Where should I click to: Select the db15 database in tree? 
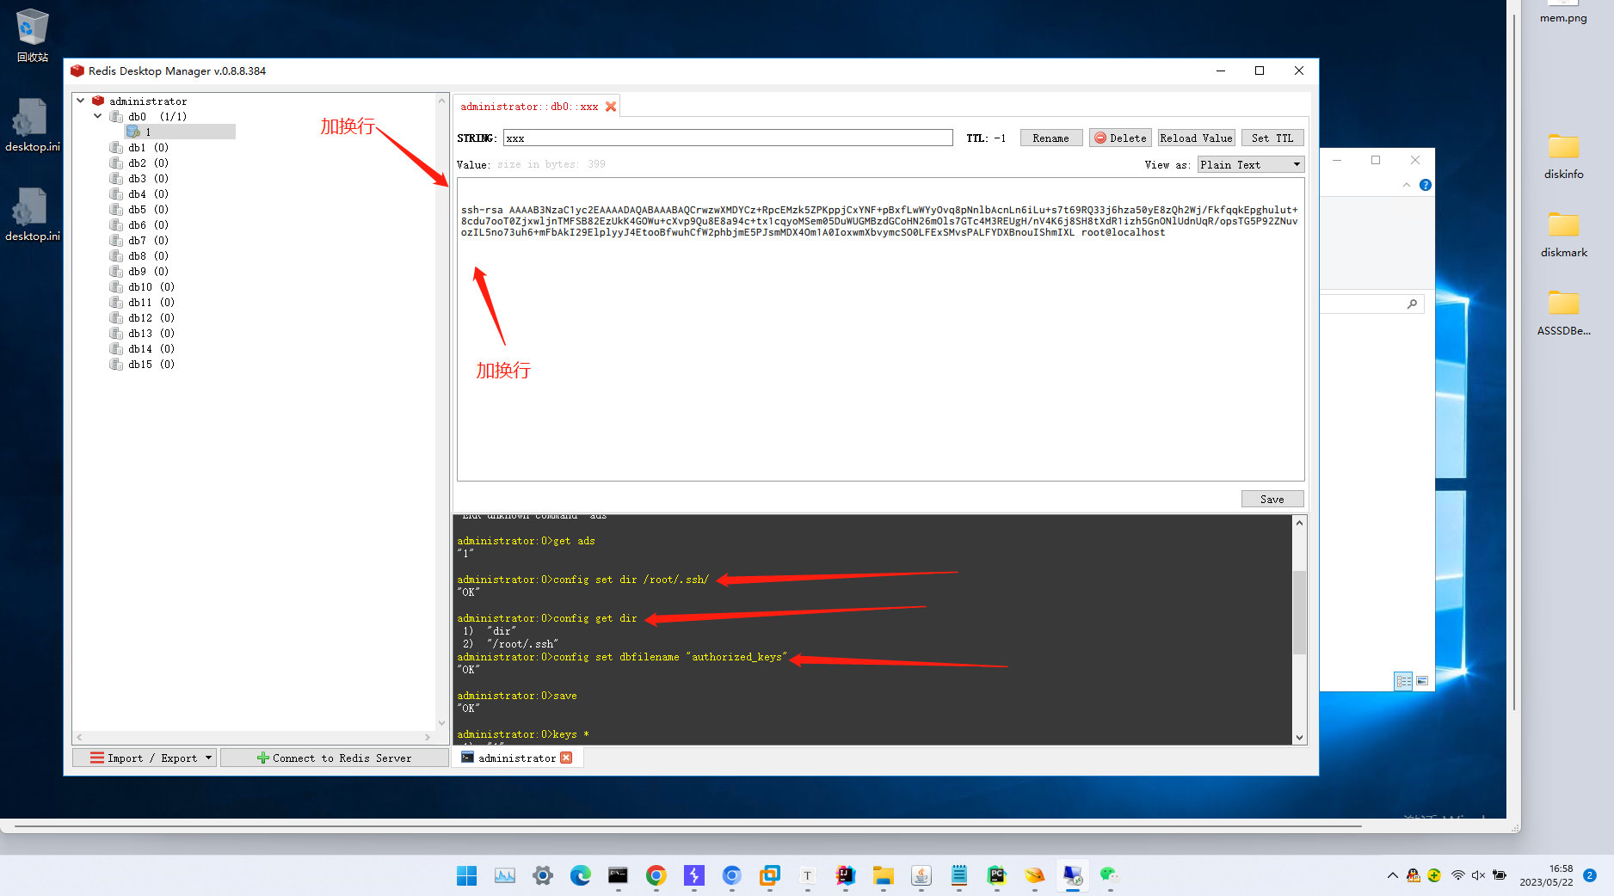click(140, 364)
